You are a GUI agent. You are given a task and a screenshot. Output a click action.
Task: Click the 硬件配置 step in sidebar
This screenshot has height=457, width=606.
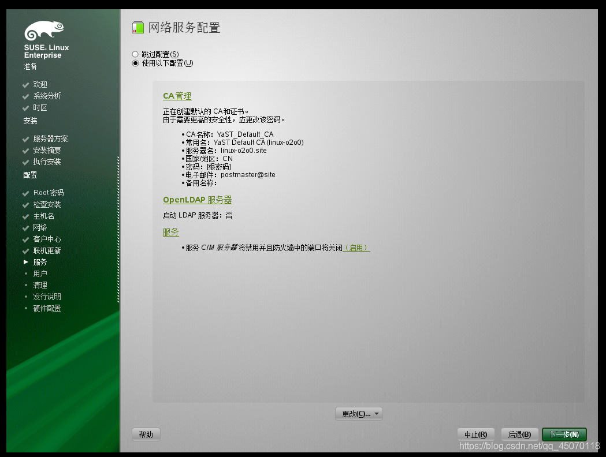click(47, 308)
